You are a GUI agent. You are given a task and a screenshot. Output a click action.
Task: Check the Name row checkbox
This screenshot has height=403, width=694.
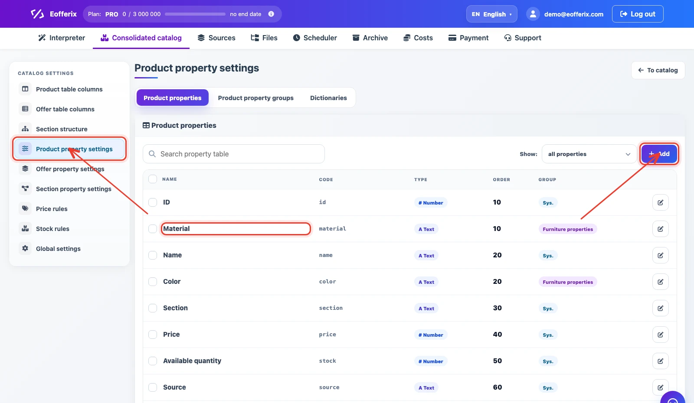tap(153, 255)
